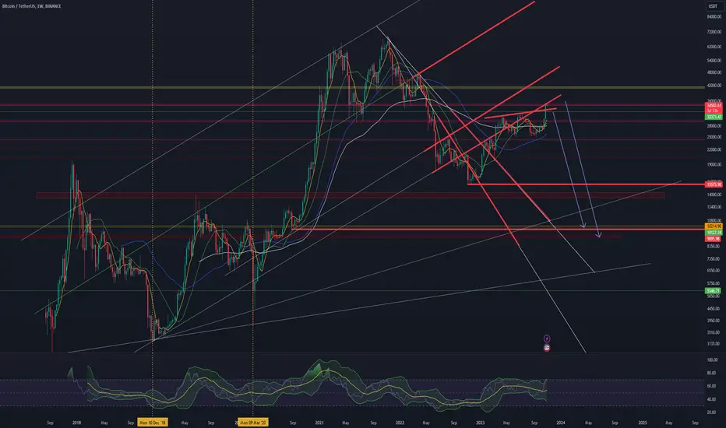Click the green 5346.71 price label
The height and width of the screenshot is (428, 726).
[714, 291]
